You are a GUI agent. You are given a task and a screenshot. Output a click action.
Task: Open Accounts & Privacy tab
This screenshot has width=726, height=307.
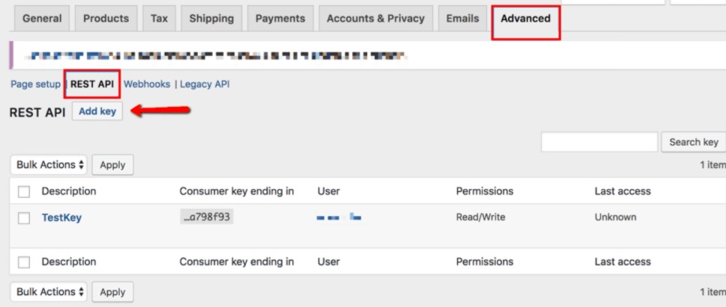(x=375, y=19)
